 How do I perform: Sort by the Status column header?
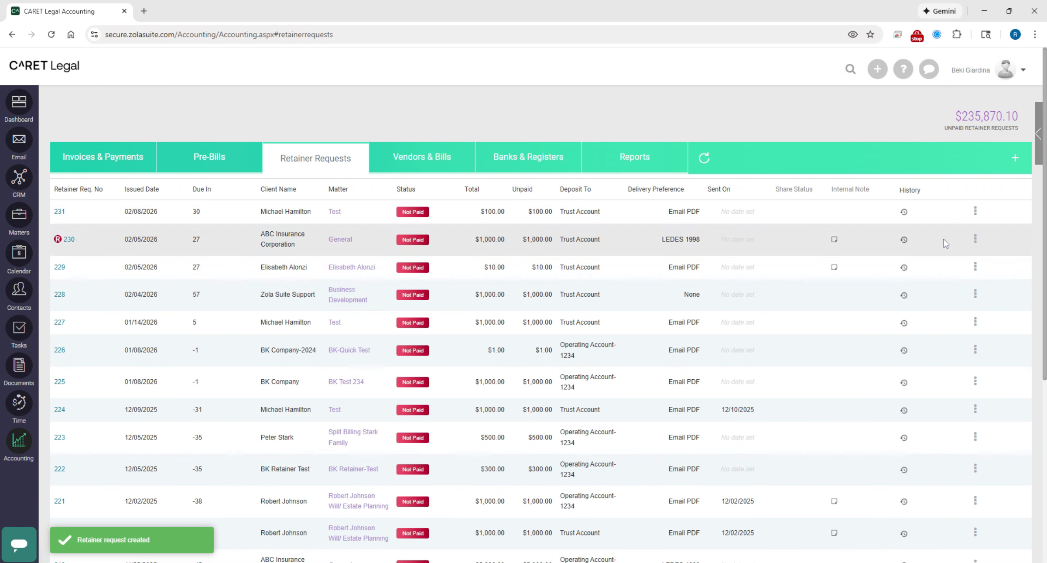click(x=406, y=189)
